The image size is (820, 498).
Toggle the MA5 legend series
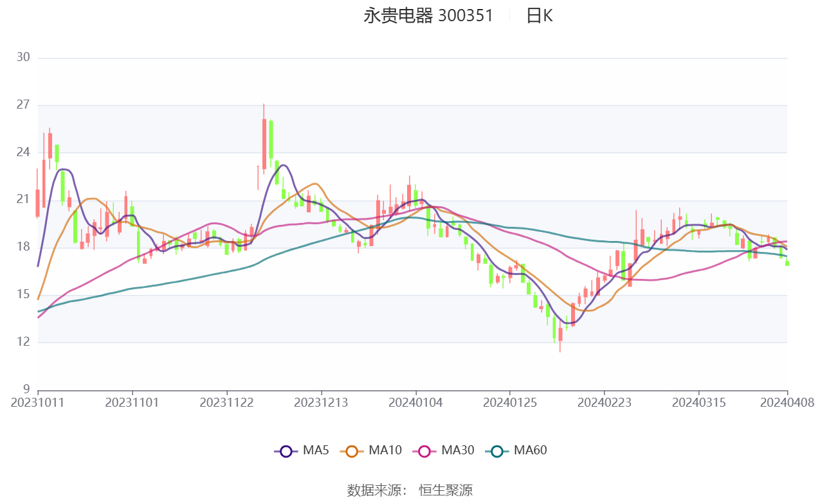tap(302, 450)
